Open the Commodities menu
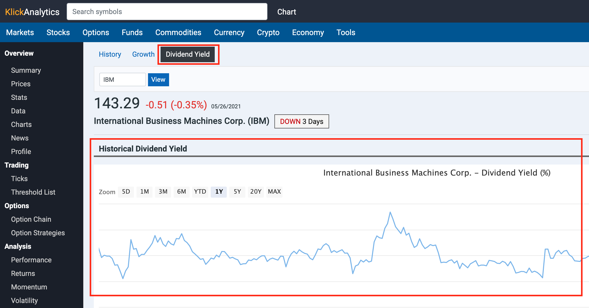The image size is (589, 308). click(178, 32)
